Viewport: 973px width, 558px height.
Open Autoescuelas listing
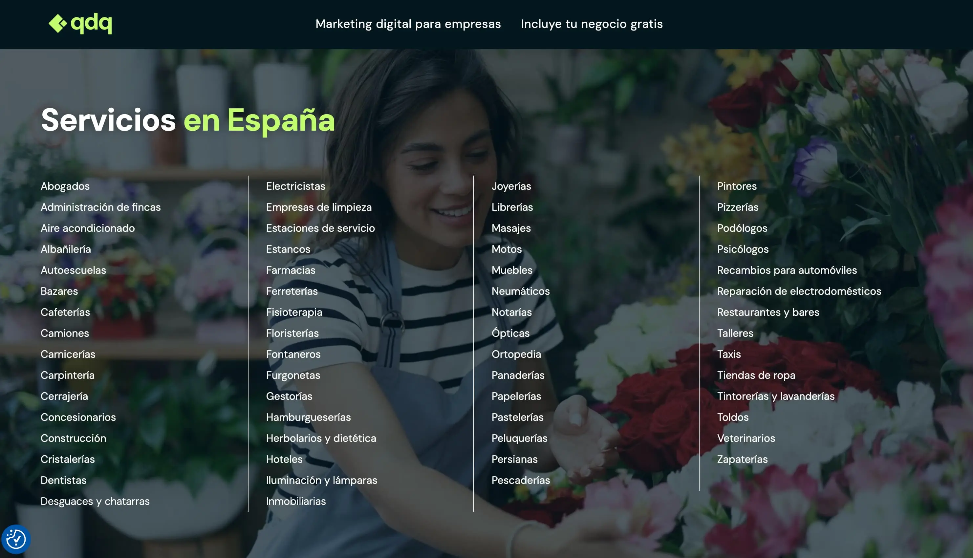[73, 270]
